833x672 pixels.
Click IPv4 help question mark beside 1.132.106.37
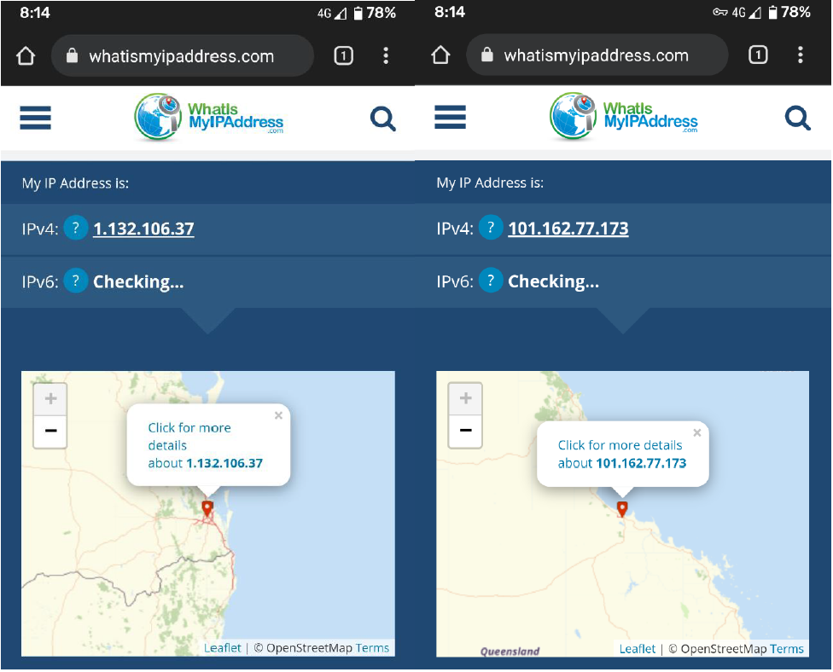pos(76,229)
